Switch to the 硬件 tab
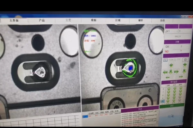Viewport: 193px width, 128px height. point(141,20)
